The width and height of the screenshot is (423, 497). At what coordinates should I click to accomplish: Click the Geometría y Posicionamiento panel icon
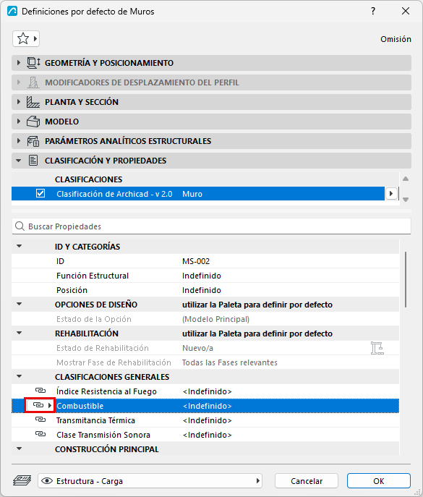pyautogui.click(x=33, y=63)
